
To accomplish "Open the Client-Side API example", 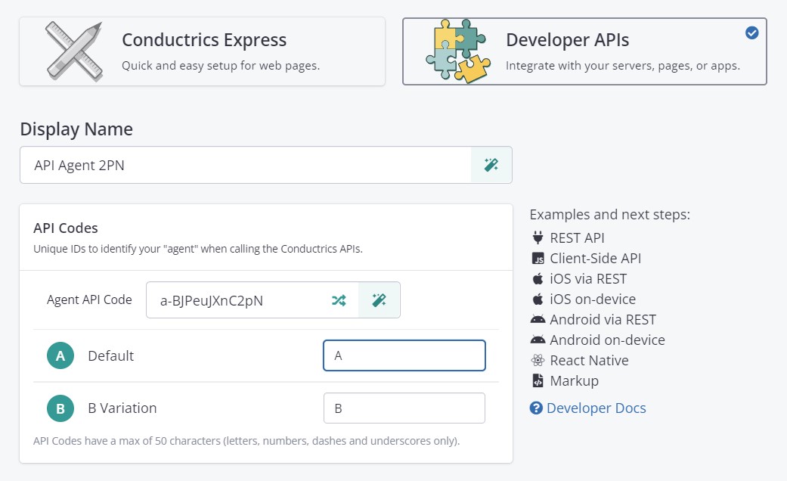I will click(x=596, y=258).
